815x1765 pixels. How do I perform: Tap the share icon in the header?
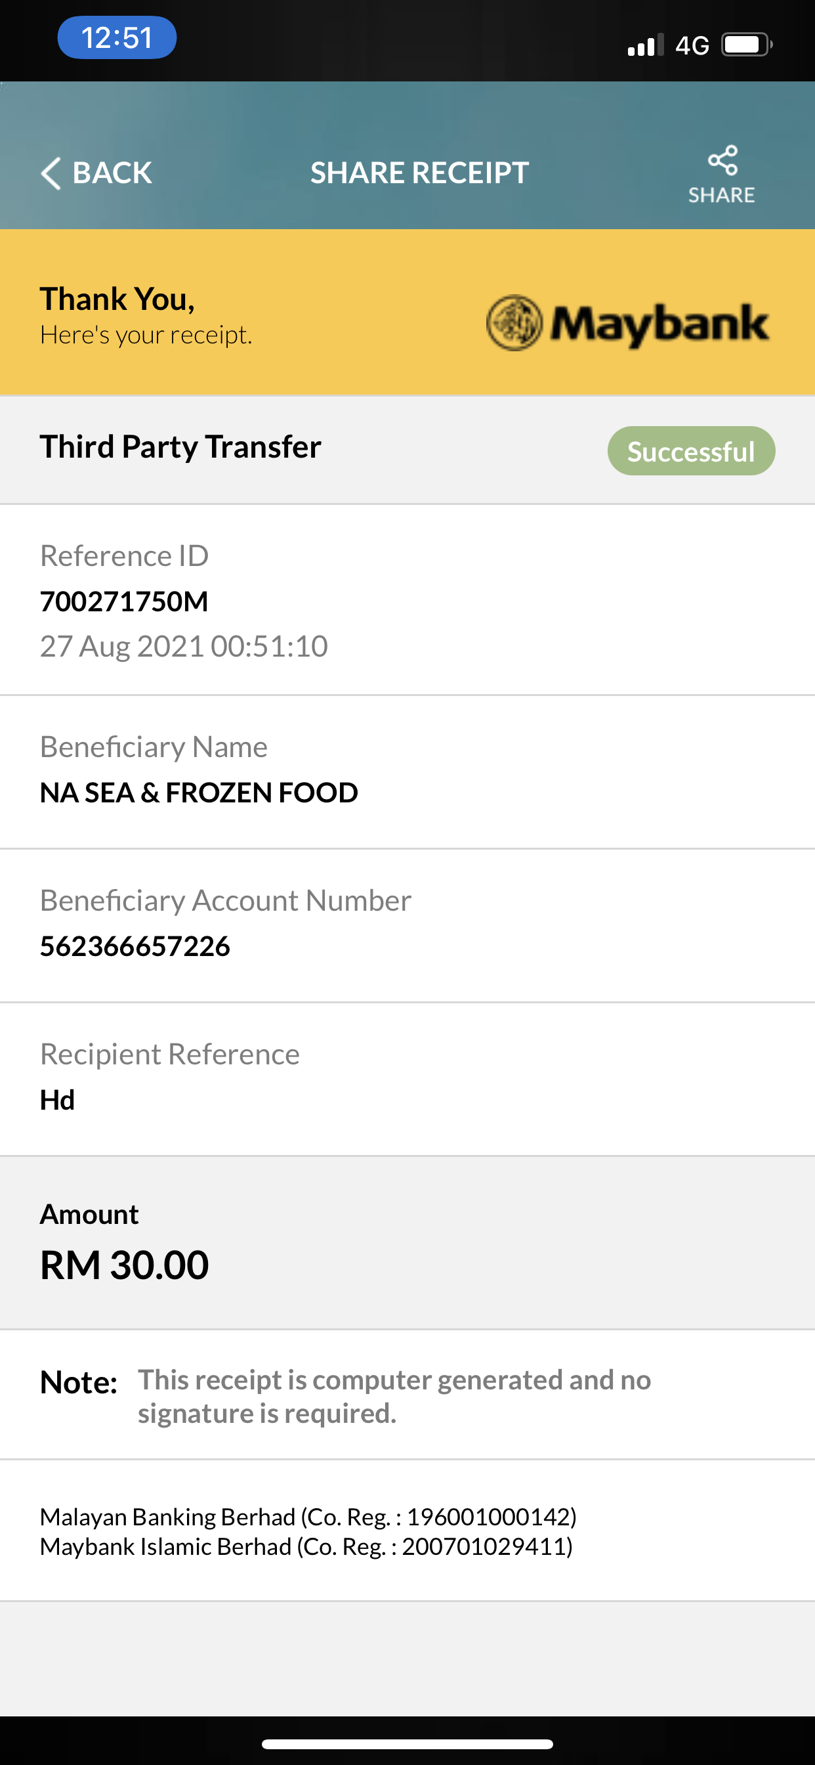[722, 160]
